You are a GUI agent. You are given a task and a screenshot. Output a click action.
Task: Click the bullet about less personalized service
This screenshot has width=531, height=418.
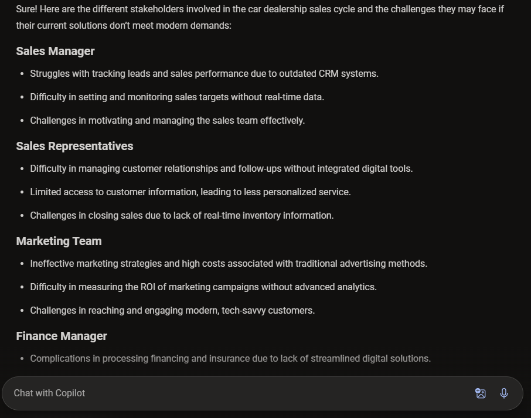click(190, 192)
